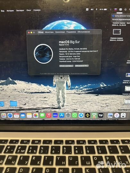130x173 pixels.
Task: Open the Закладки menu
Action: [x=20, y=11]
